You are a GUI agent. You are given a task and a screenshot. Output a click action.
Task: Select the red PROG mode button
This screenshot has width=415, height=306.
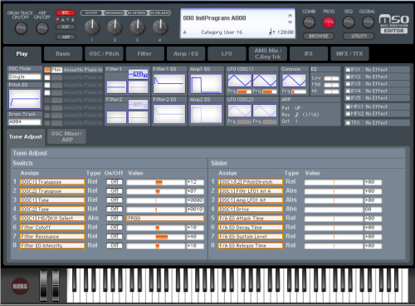329,22
